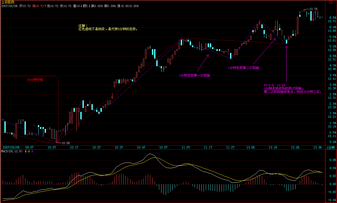337x203 pixels.
Task: Select the 30分钟中枢 annotation label
Action: coord(35,80)
